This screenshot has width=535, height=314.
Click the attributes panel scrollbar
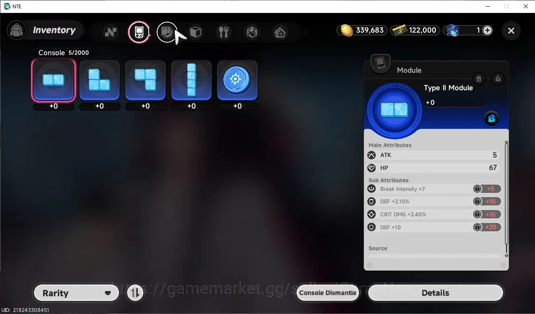point(507,199)
